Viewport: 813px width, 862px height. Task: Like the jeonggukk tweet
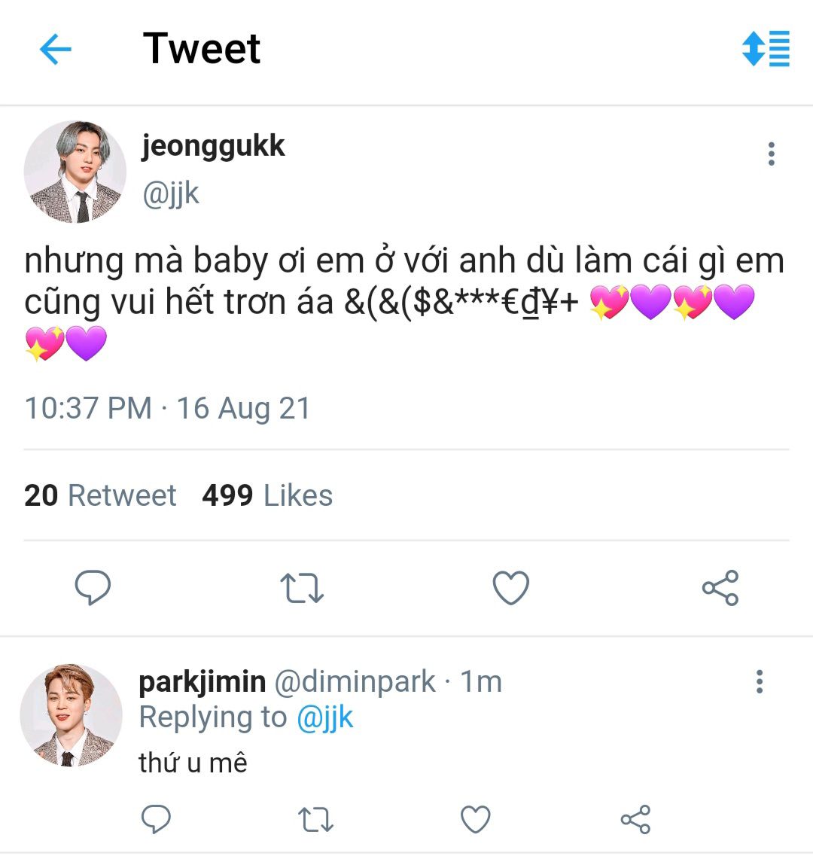coord(510,588)
